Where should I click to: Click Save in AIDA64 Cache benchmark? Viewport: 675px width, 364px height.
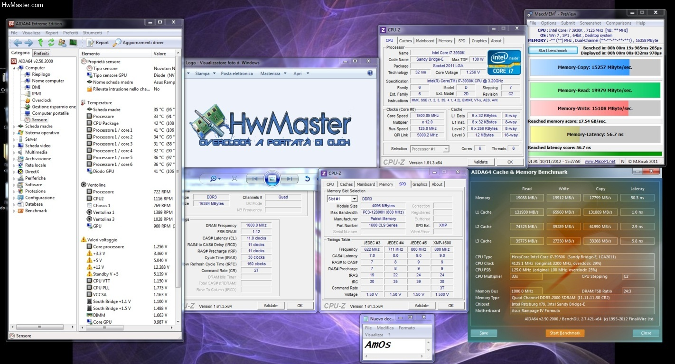[x=483, y=333]
